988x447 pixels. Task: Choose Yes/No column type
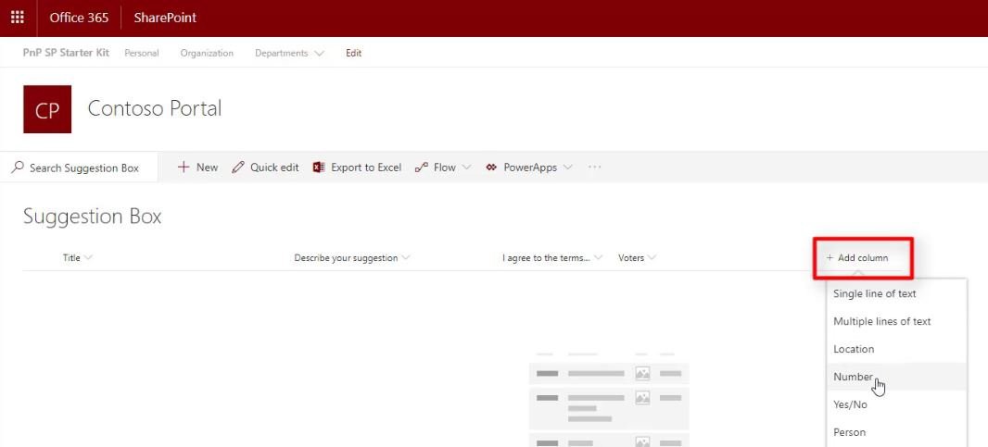896,404
